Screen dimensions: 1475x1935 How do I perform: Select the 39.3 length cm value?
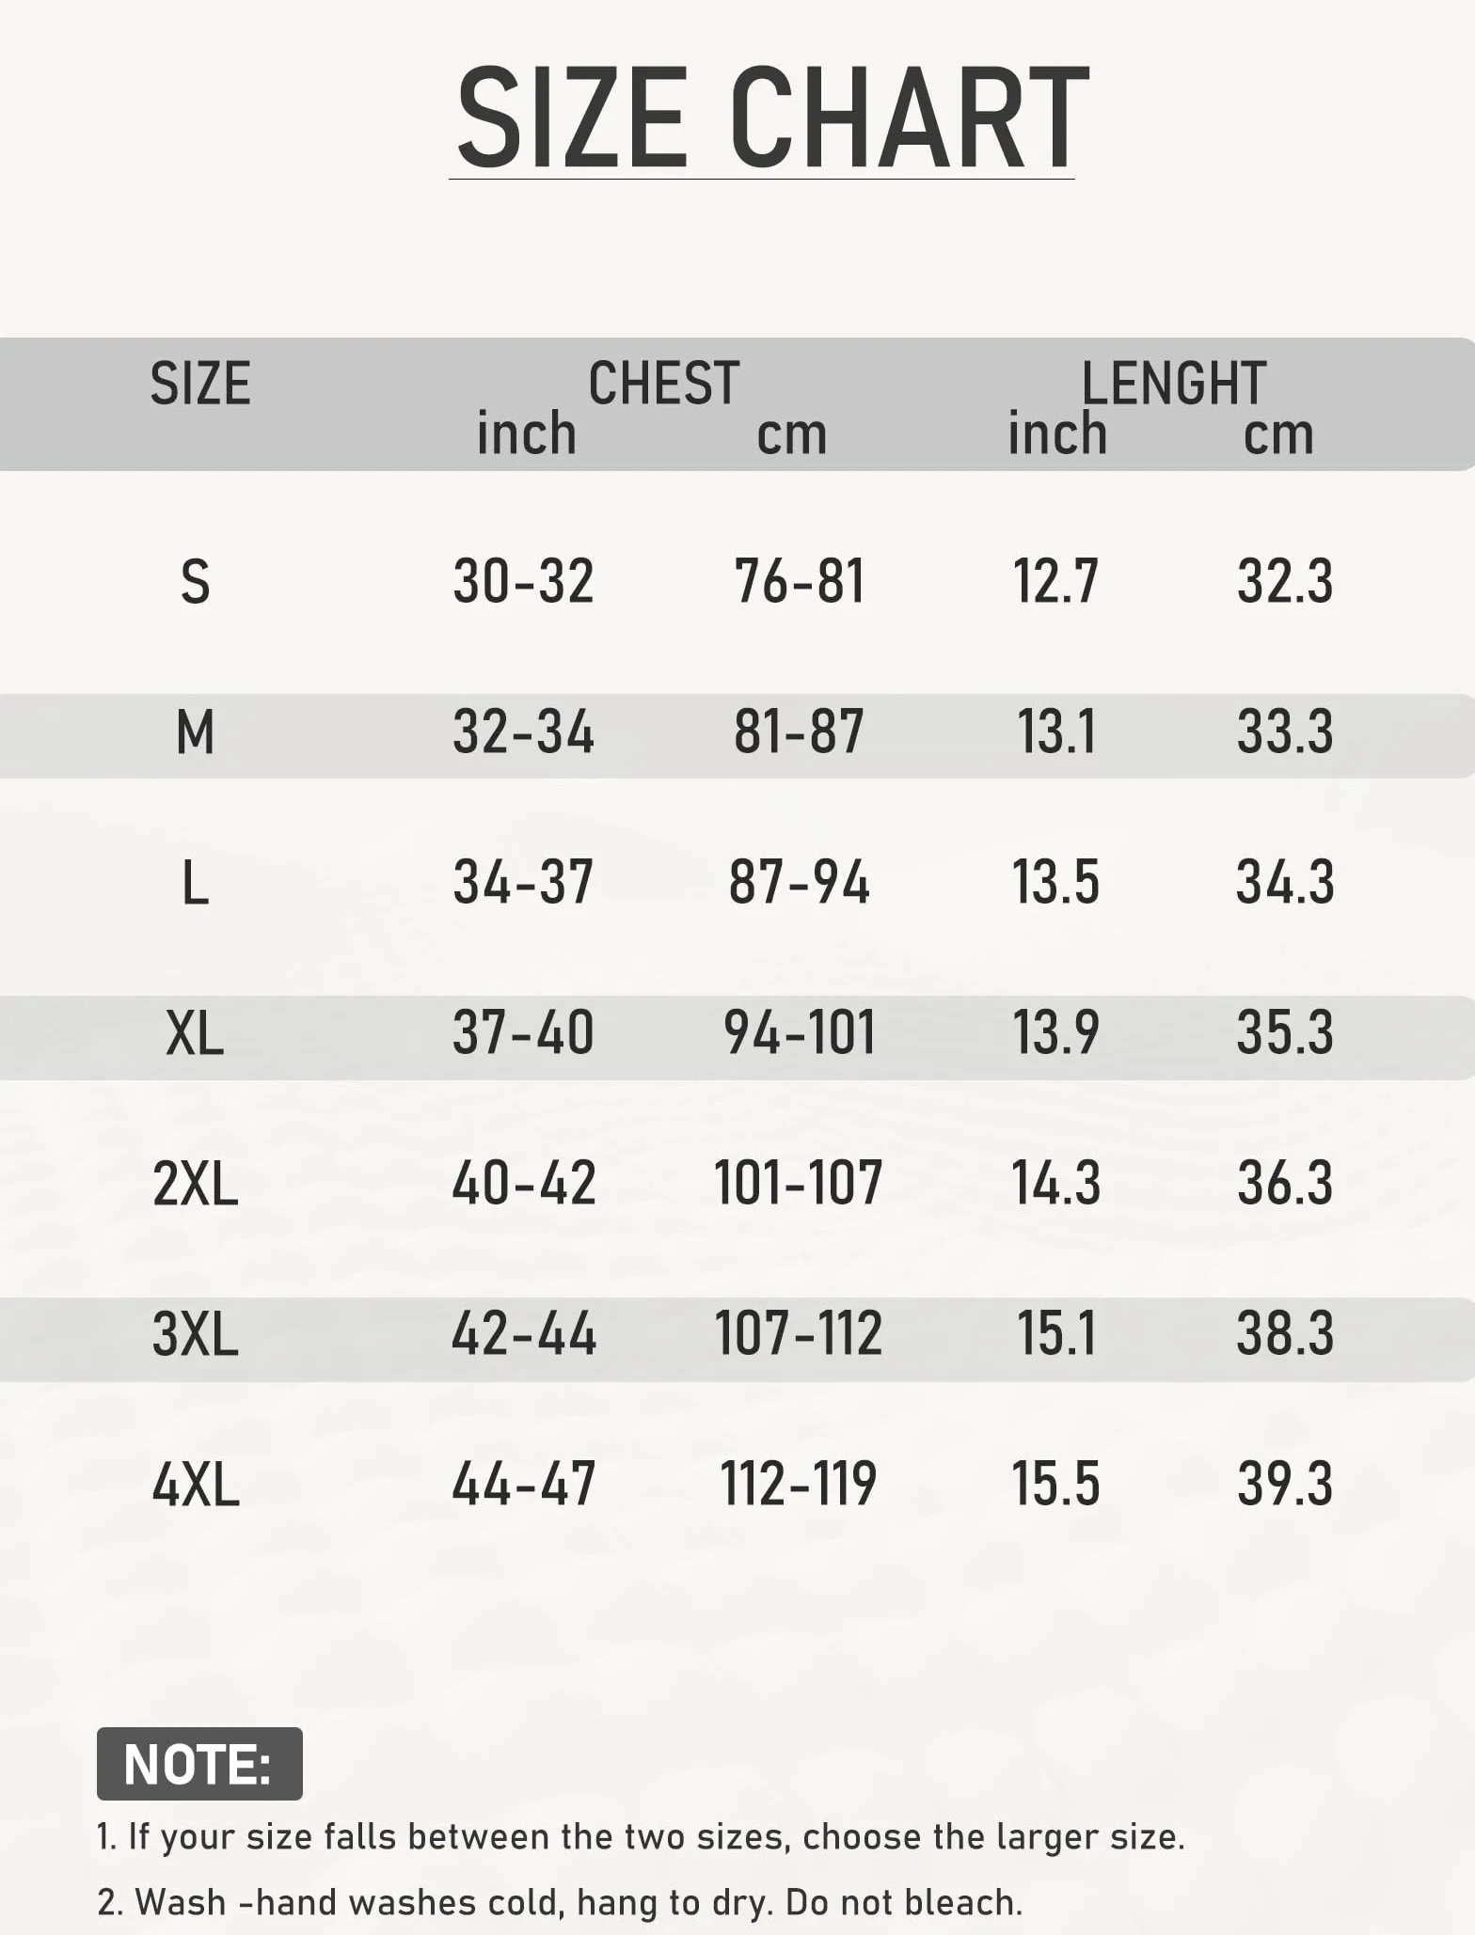pyautogui.click(x=1285, y=1484)
